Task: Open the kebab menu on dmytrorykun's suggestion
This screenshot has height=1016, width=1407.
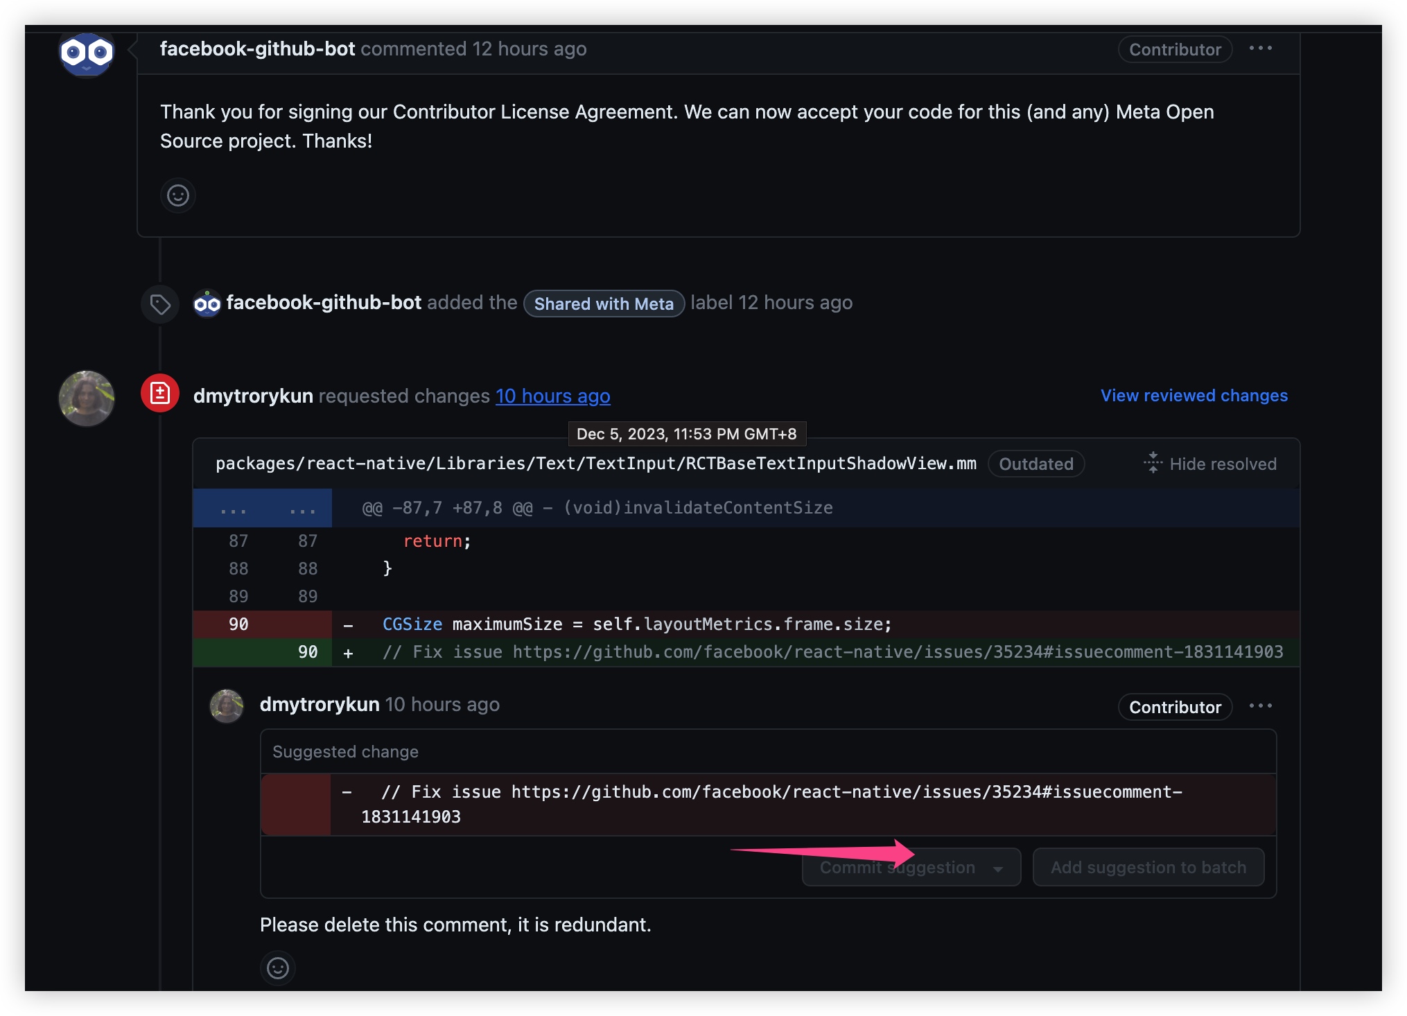Action: tap(1261, 706)
